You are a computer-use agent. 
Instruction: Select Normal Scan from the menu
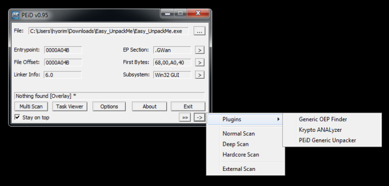click(245, 134)
